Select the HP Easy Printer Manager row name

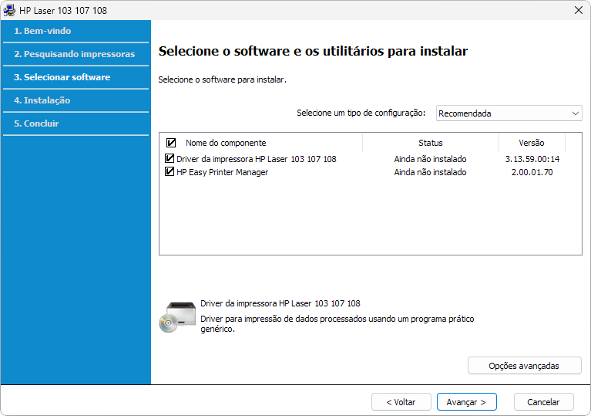(223, 172)
